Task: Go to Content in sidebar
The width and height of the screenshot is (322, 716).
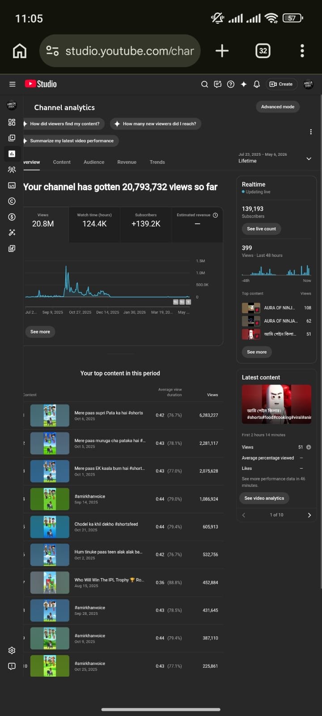Action: click(12, 138)
